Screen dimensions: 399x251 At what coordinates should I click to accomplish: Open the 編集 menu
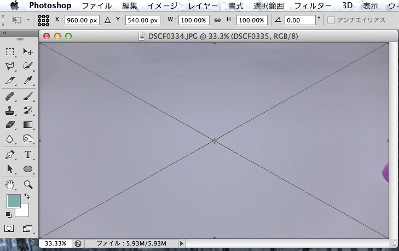pos(130,5)
